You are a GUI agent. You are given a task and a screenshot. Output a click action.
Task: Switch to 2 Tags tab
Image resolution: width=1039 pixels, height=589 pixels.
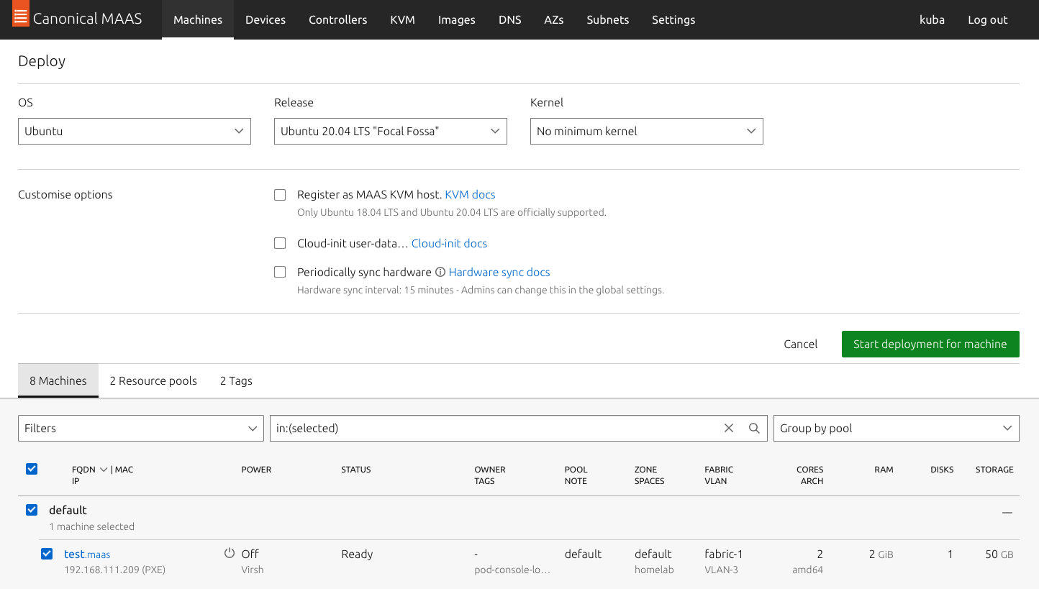click(x=236, y=380)
